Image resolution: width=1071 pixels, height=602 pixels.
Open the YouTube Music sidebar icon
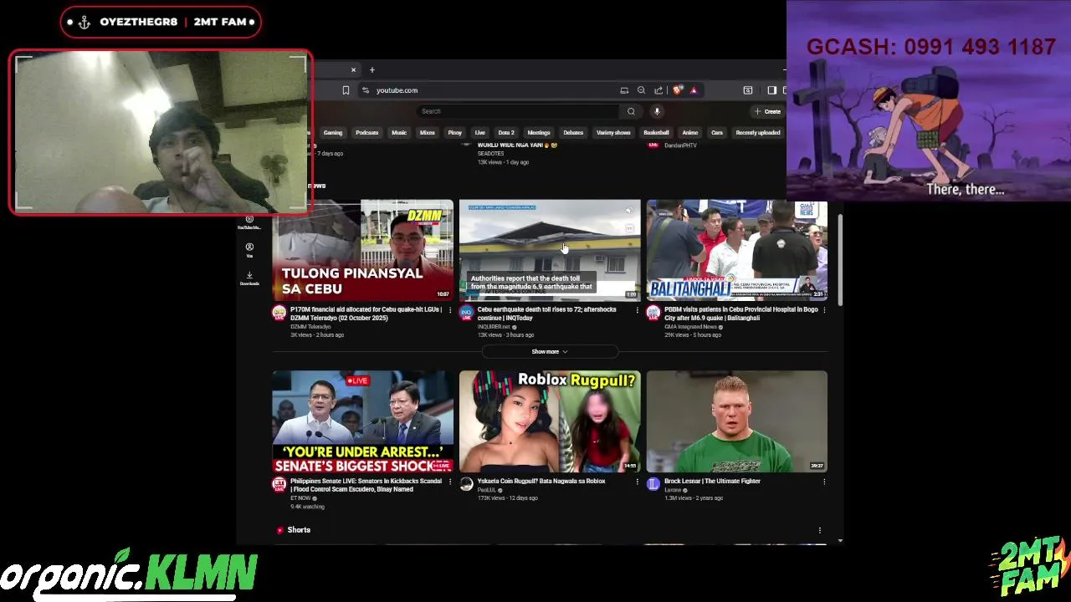pyautogui.click(x=249, y=222)
